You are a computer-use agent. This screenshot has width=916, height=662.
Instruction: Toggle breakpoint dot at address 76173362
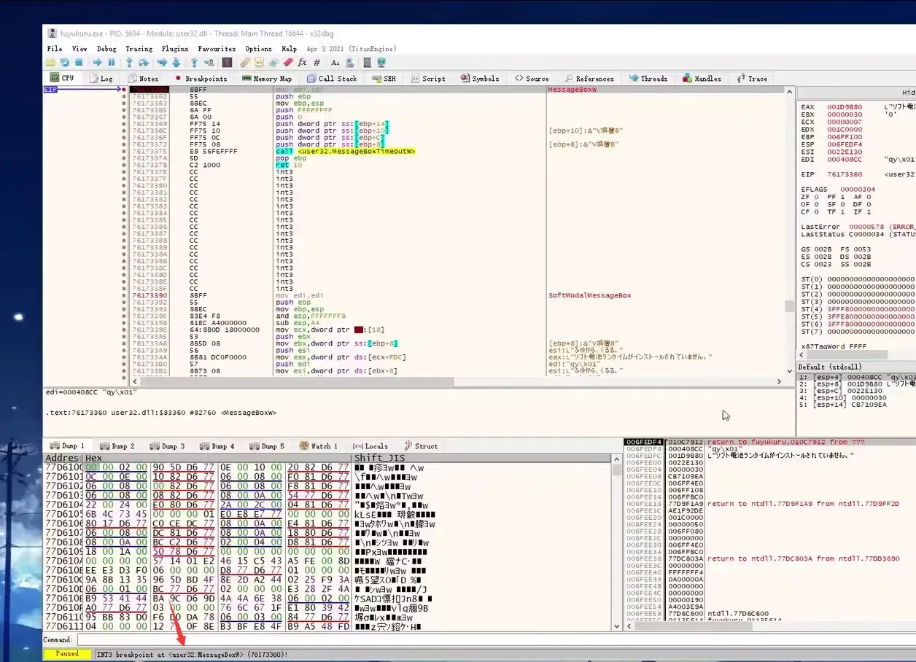[124, 96]
